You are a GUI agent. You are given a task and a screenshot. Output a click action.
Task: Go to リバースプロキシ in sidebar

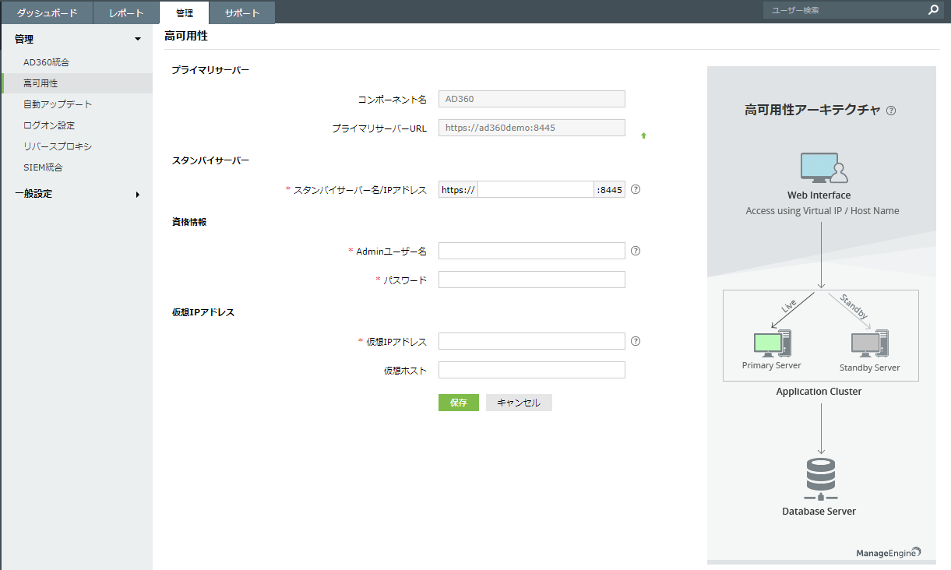(58, 146)
